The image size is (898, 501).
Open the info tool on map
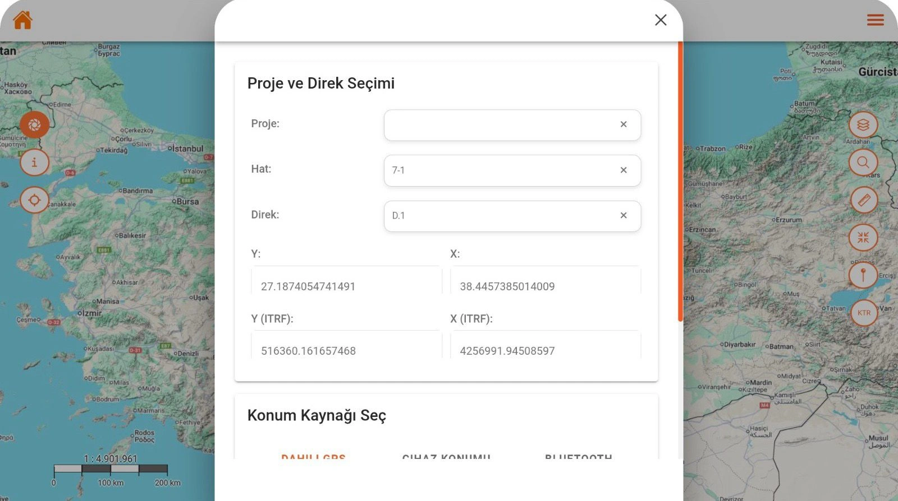click(34, 163)
